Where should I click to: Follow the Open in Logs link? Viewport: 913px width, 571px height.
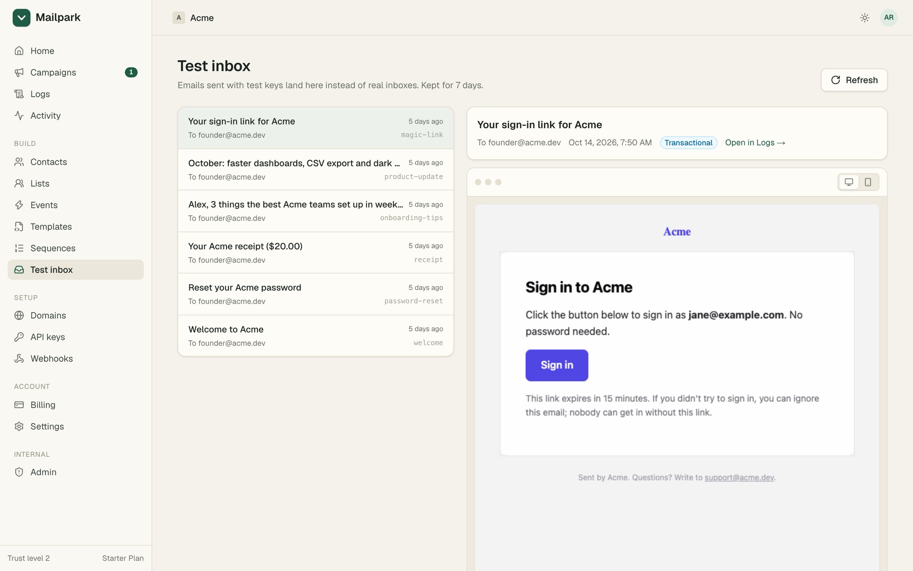pos(755,142)
